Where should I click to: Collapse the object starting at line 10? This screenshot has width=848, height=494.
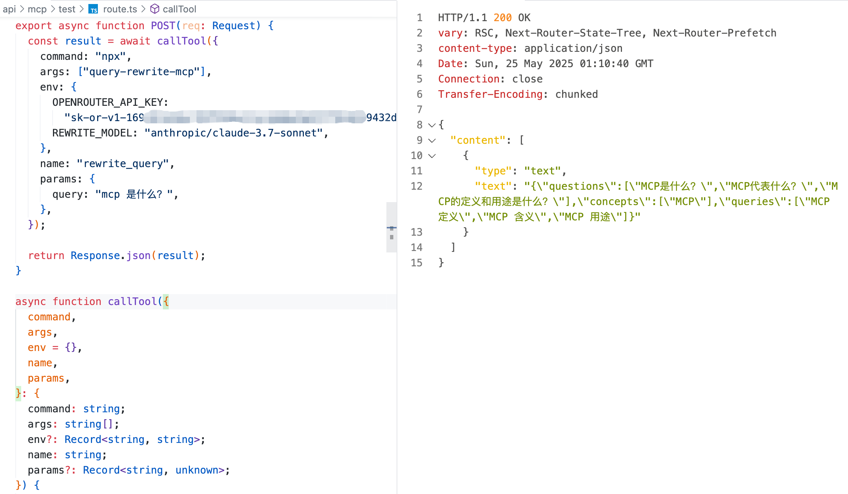tap(432, 156)
